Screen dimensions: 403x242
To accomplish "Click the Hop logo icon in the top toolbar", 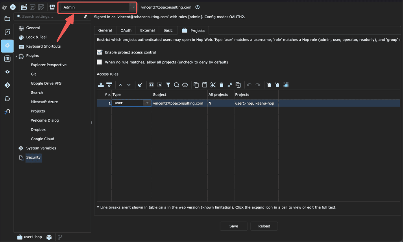I will (4, 7).
